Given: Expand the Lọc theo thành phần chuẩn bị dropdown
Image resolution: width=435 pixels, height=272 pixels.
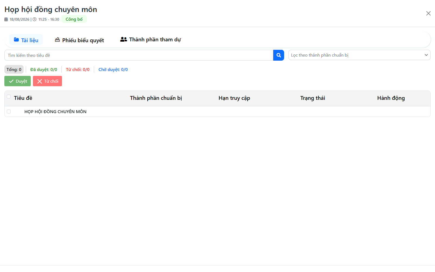Looking at the screenshot, I should 359,55.
